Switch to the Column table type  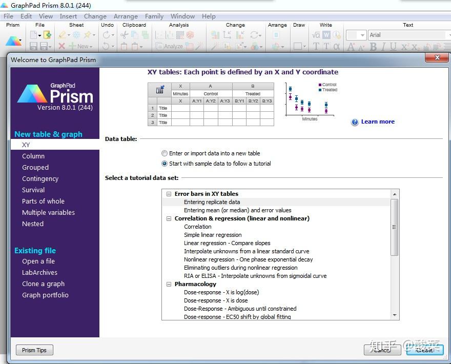pyautogui.click(x=33, y=156)
